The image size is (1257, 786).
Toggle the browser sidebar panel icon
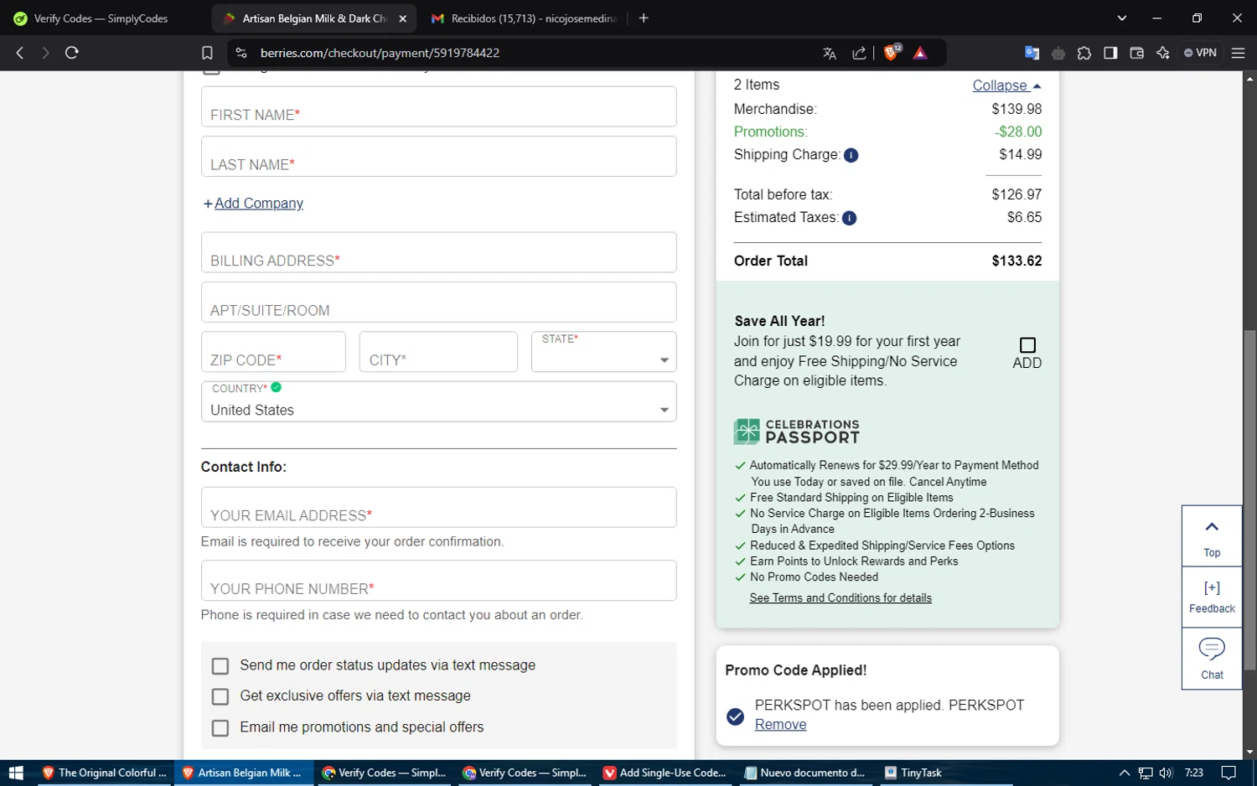(x=1110, y=53)
